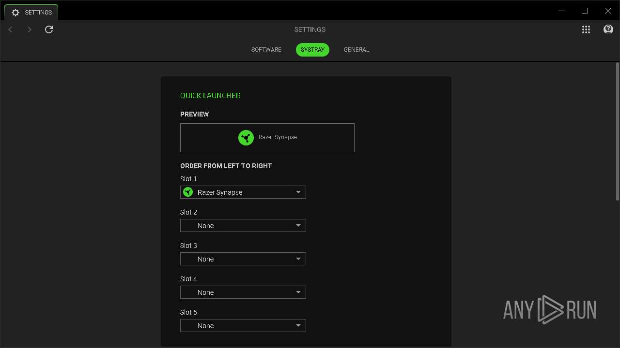Open the apps grid menu
This screenshot has height=348, width=620.
point(586,29)
